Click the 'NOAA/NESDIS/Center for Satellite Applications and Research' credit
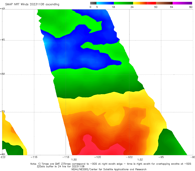This screenshot has width=195, height=171. pos(109,169)
